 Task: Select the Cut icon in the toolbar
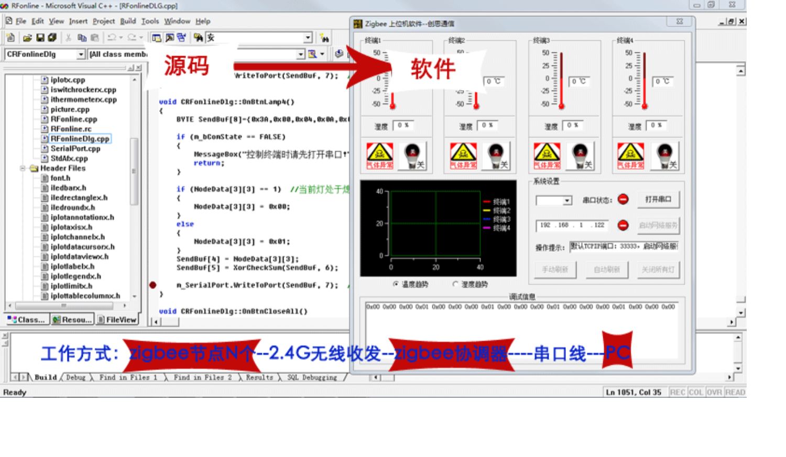click(x=69, y=37)
